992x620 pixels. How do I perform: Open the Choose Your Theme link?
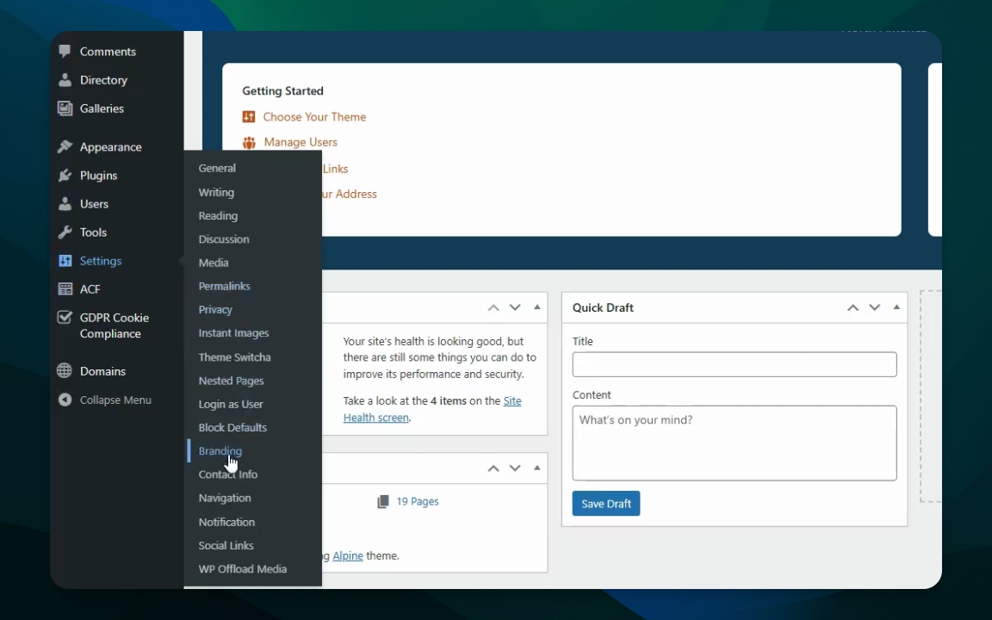tap(314, 116)
